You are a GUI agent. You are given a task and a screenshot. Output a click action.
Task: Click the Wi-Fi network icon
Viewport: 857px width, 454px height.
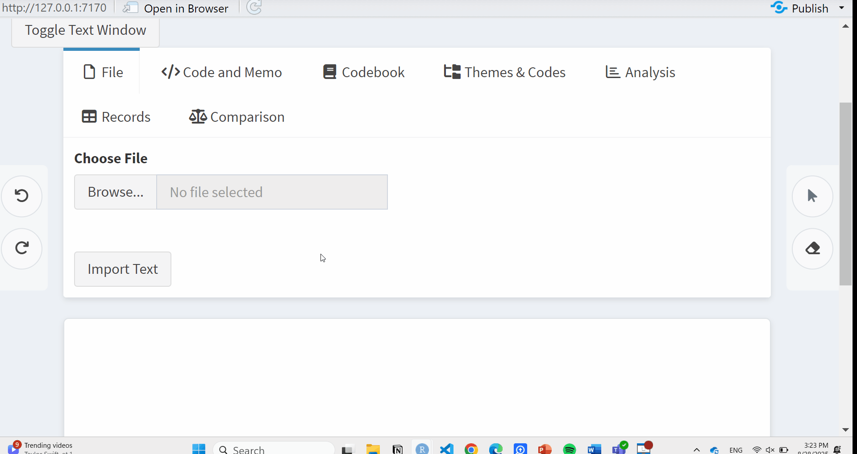click(757, 450)
